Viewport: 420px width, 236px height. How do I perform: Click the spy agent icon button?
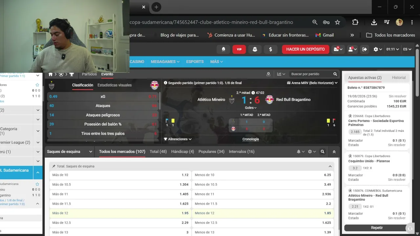255,49
